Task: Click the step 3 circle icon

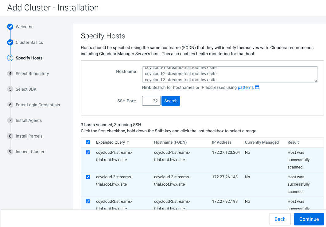Action: coord(10,58)
